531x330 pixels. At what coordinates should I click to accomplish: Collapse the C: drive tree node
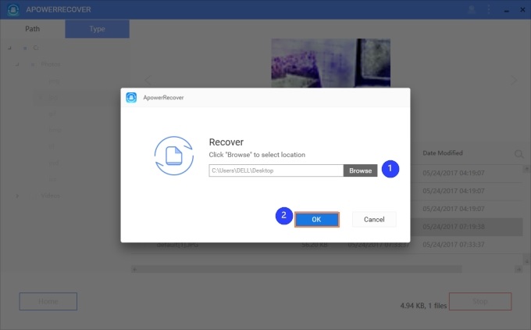(x=9, y=48)
